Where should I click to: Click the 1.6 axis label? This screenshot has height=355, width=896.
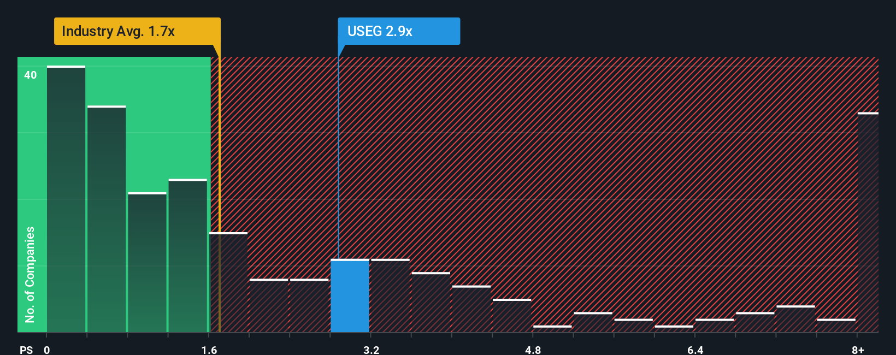(x=209, y=350)
